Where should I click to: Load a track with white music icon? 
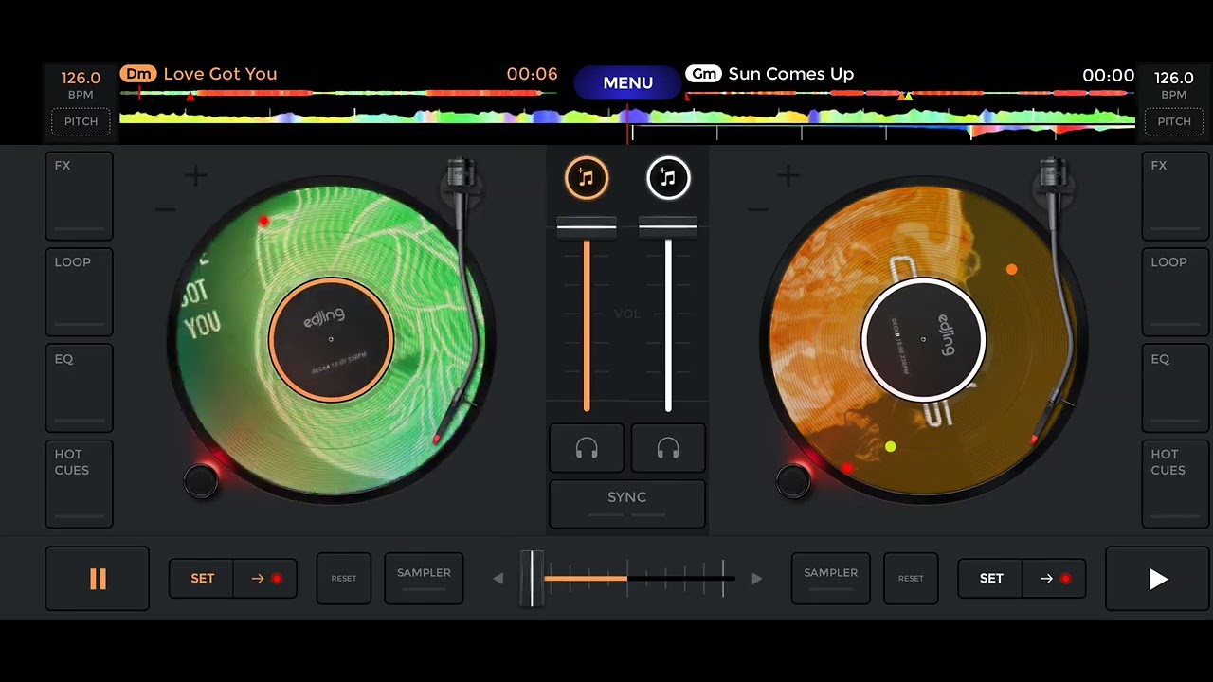668,177
